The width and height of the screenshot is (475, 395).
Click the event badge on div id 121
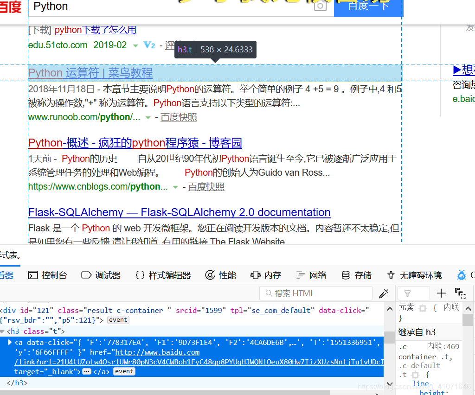pyautogui.click(x=118, y=320)
